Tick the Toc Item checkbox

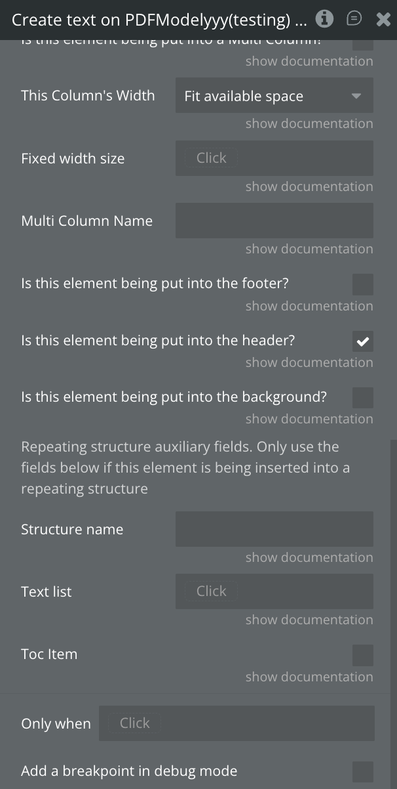point(362,655)
